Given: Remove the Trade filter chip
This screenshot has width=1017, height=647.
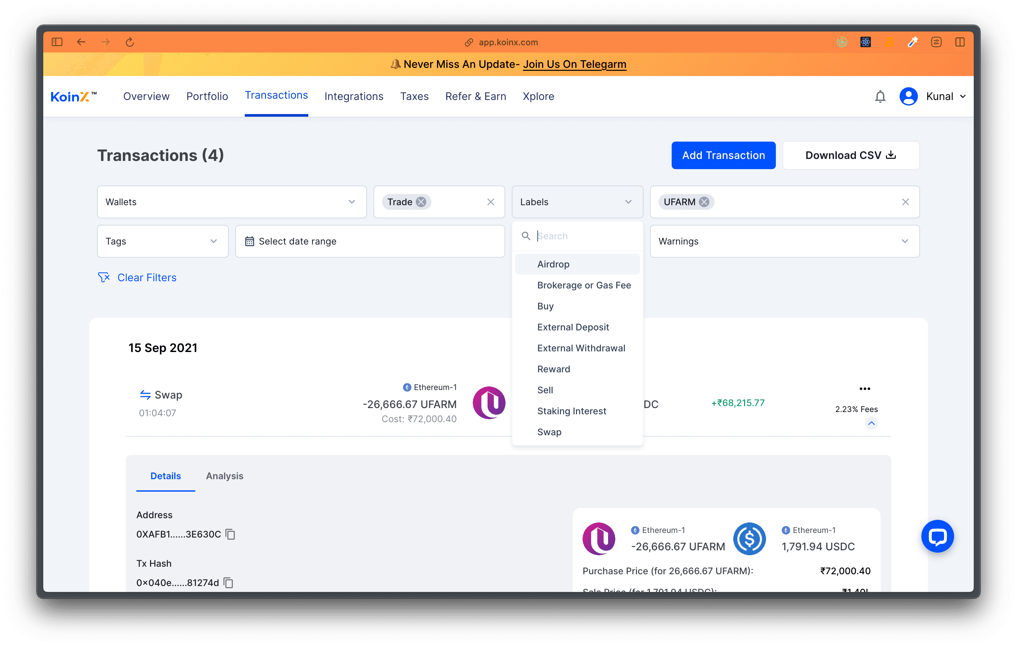Looking at the screenshot, I should pos(421,202).
